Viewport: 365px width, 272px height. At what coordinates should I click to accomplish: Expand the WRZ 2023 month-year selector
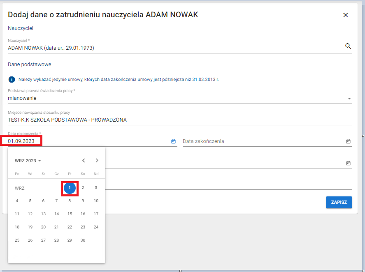coord(28,161)
